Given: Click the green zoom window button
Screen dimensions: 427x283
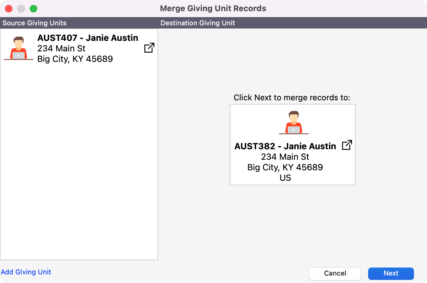Looking at the screenshot, I should (x=33, y=9).
